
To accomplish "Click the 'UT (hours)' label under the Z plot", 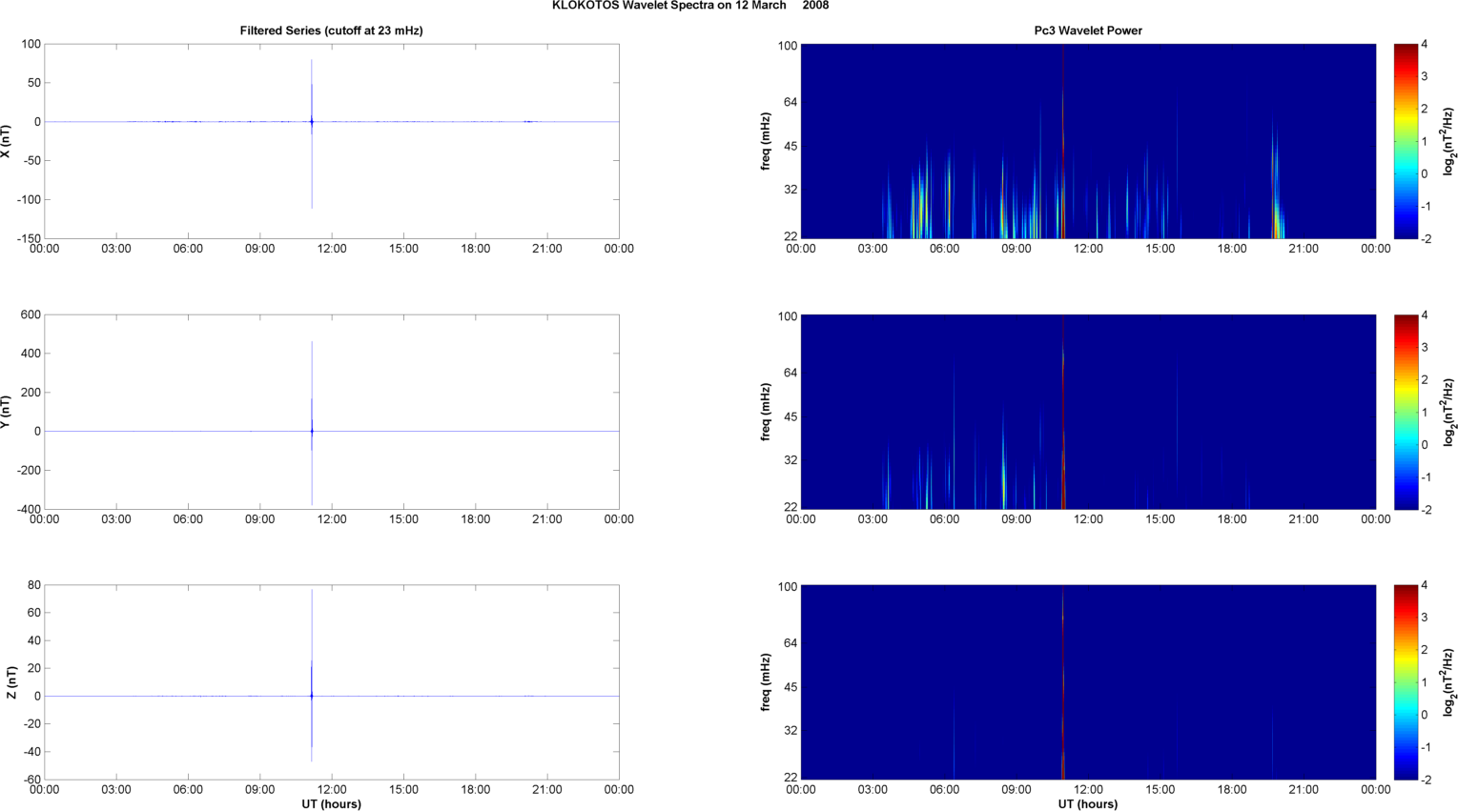I will pyautogui.click(x=331, y=803).
